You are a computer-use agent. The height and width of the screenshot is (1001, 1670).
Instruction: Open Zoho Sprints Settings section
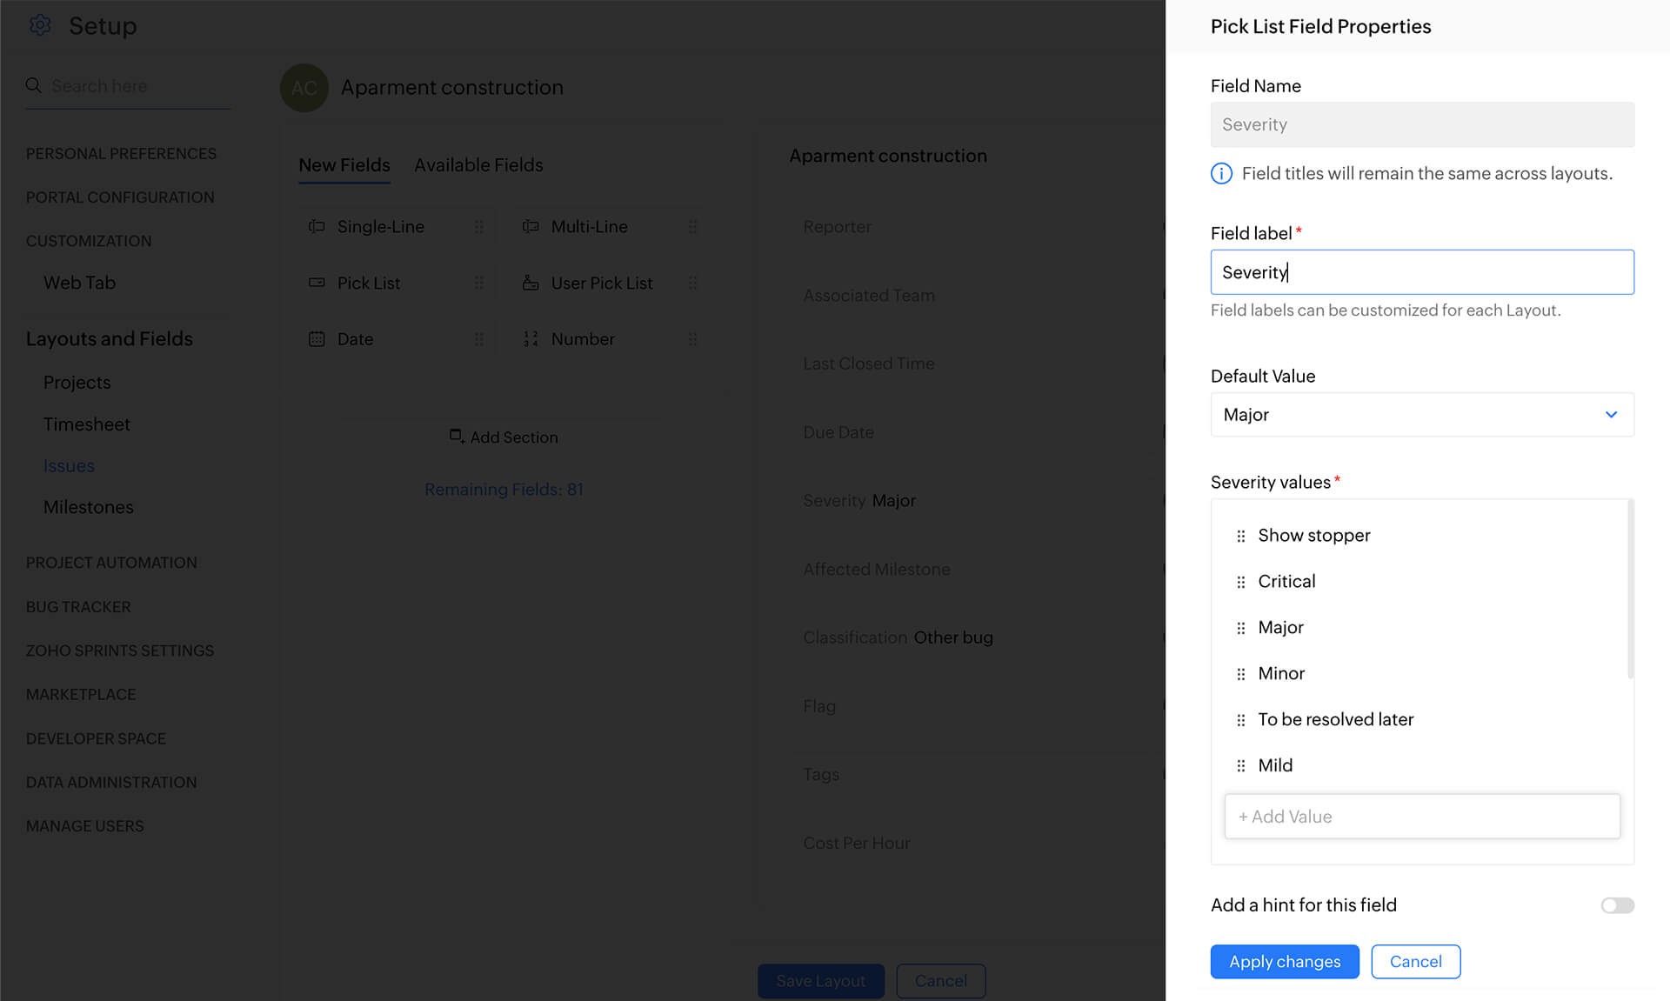120,651
